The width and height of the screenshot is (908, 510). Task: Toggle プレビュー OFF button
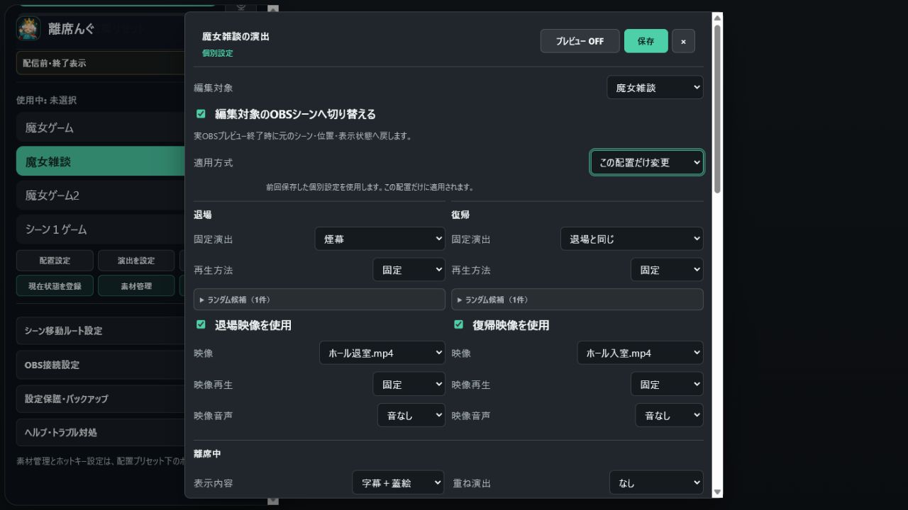580,41
